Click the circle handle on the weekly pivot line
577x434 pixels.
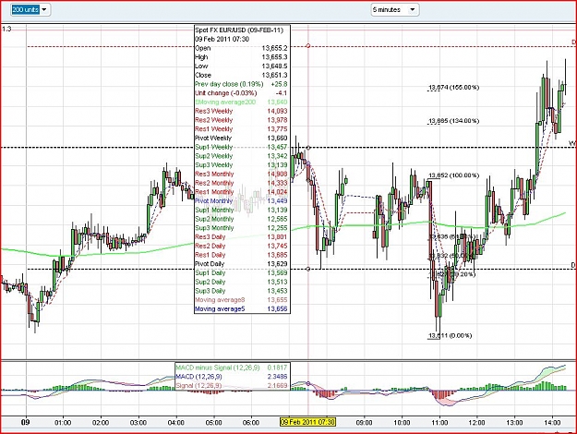pyautogui.click(x=308, y=148)
